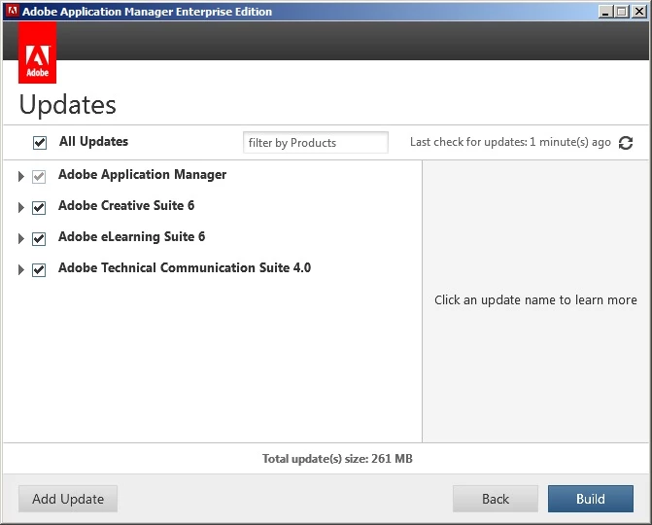Click the Add Update button

tap(68, 499)
